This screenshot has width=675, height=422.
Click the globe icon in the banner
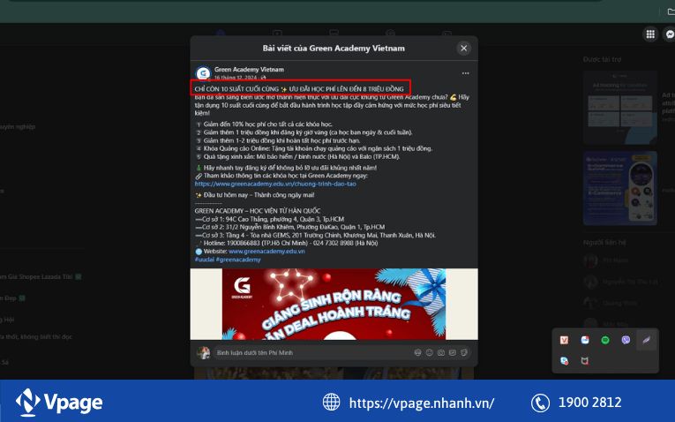[x=331, y=403]
